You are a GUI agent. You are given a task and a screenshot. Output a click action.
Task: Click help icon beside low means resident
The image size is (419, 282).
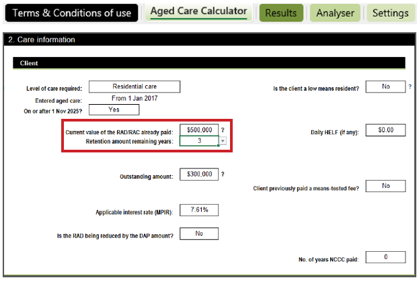(x=410, y=87)
